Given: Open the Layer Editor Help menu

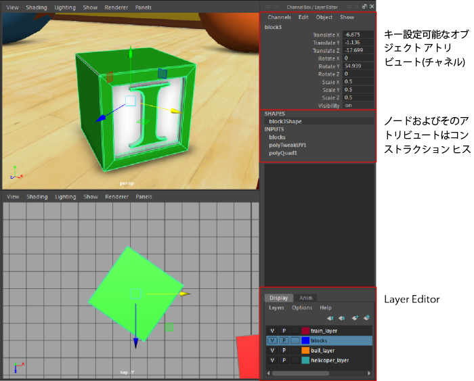Looking at the screenshot, I should [326, 308].
